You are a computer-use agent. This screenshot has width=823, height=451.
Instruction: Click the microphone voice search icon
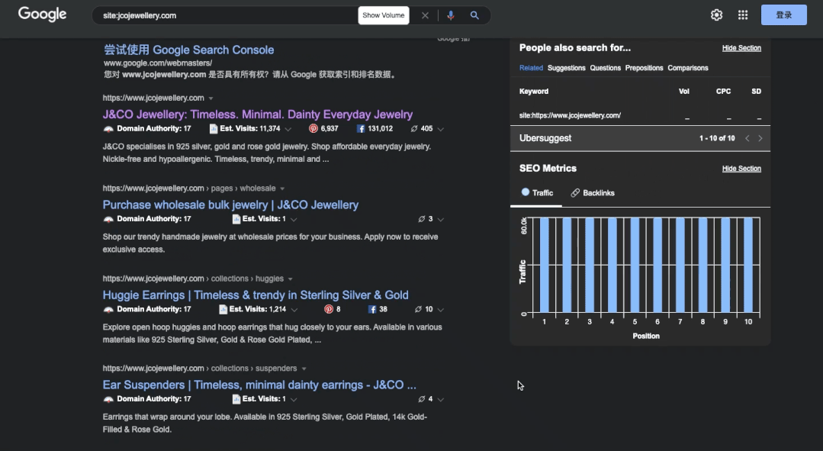click(x=451, y=15)
